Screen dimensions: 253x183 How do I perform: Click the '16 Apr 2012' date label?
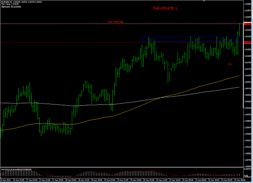[x=6, y=180]
